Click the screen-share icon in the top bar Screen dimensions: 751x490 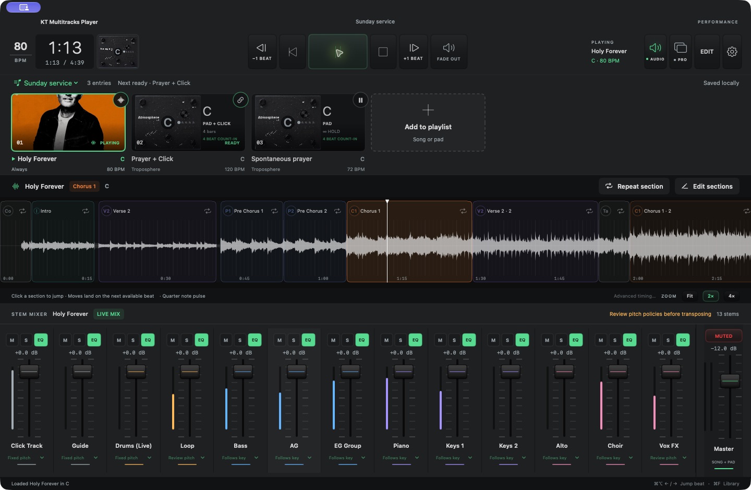(x=23, y=7)
